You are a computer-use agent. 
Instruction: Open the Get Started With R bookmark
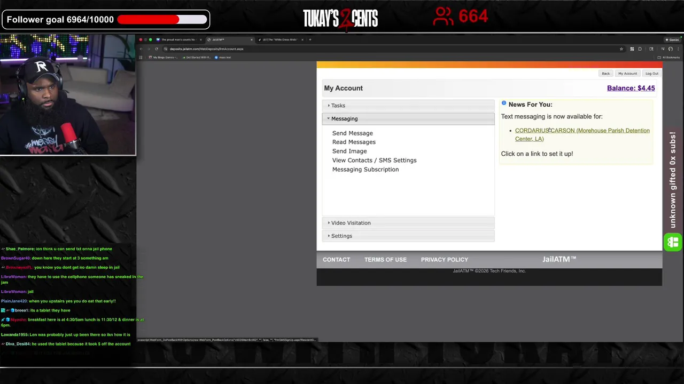197,58
